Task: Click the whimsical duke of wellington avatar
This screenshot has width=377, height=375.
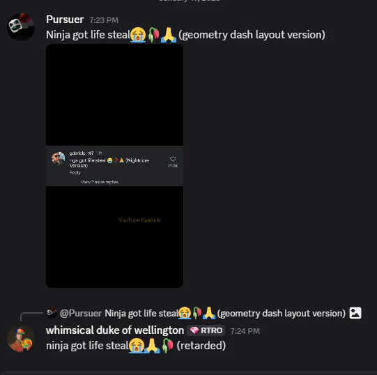Action: click(21, 338)
